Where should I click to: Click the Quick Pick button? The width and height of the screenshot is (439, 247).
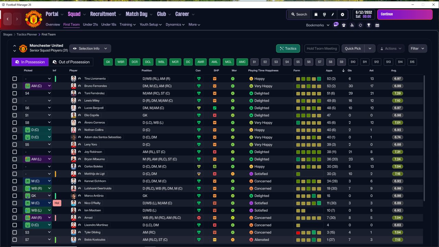tap(353, 49)
